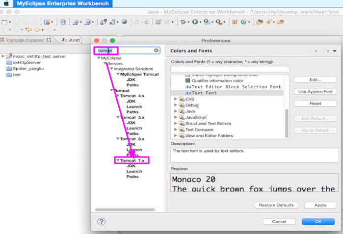Select Structured Text Editors category

[x=208, y=123]
